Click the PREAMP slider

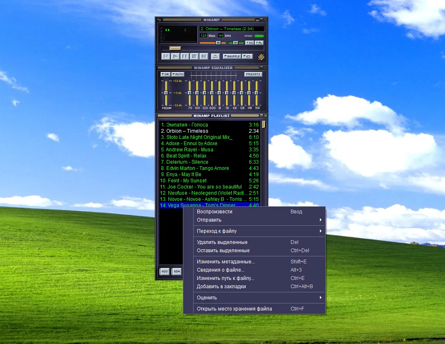(x=166, y=93)
